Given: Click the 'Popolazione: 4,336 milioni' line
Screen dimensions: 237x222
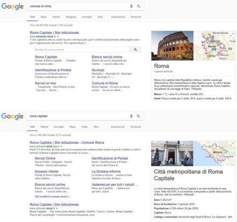Looking at the screenshot, I should point(176,208).
